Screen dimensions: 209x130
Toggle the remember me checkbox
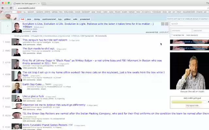172,35
